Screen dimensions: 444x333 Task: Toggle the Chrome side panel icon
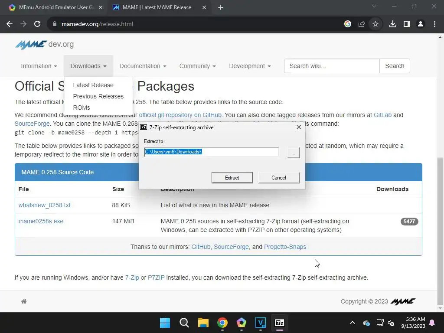click(407, 24)
